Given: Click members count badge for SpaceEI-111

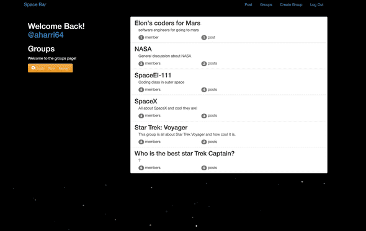Looking at the screenshot, I should (141, 90).
